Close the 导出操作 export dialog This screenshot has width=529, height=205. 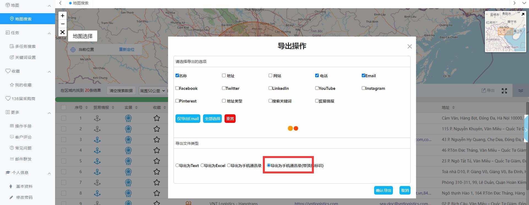tap(409, 46)
